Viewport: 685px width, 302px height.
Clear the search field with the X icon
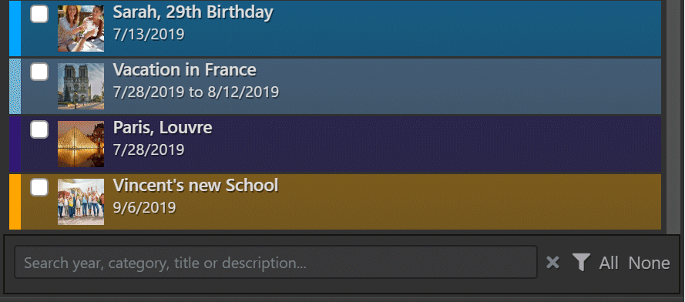pyautogui.click(x=552, y=263)
